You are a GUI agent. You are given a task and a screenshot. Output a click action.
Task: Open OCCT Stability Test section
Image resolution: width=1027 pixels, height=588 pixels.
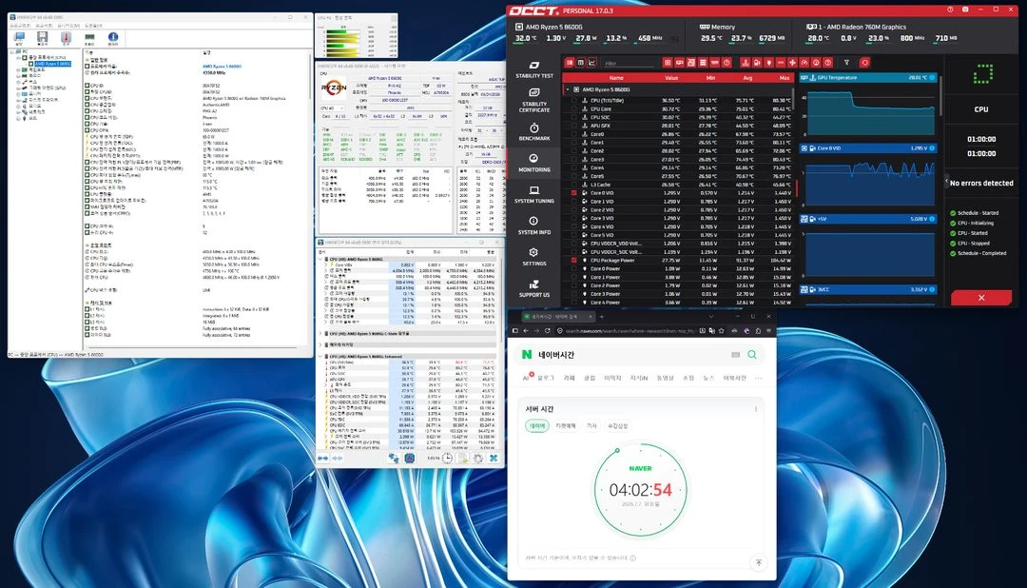click(x=533, y=69)
